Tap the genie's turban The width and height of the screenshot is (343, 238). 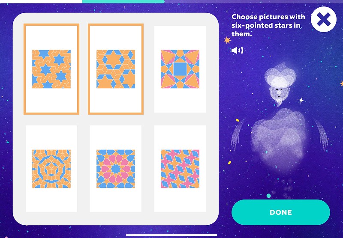pos(280,74)
